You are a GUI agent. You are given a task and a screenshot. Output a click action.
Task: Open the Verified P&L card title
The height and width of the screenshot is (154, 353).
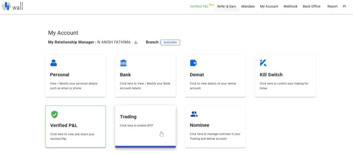(x=64, y=125)
